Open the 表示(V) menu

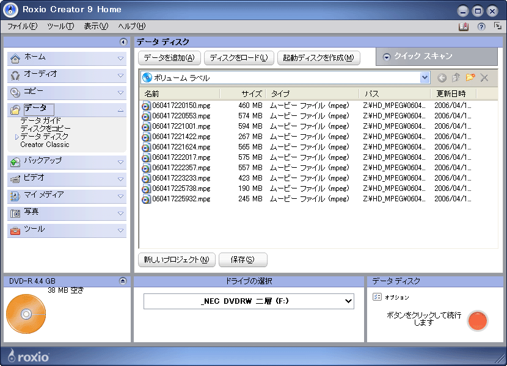coord(96,26)
